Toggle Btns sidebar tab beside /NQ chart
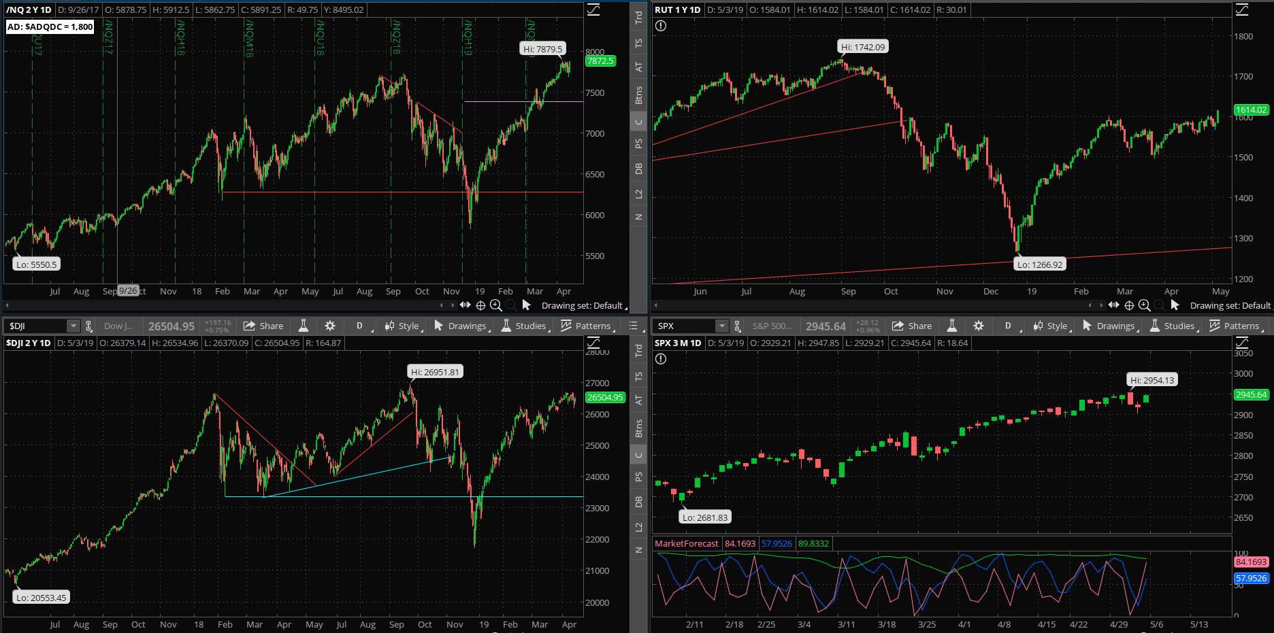The height and width of the screenshot is (633, 1274). pyautogui.click(x=638, y=95)
